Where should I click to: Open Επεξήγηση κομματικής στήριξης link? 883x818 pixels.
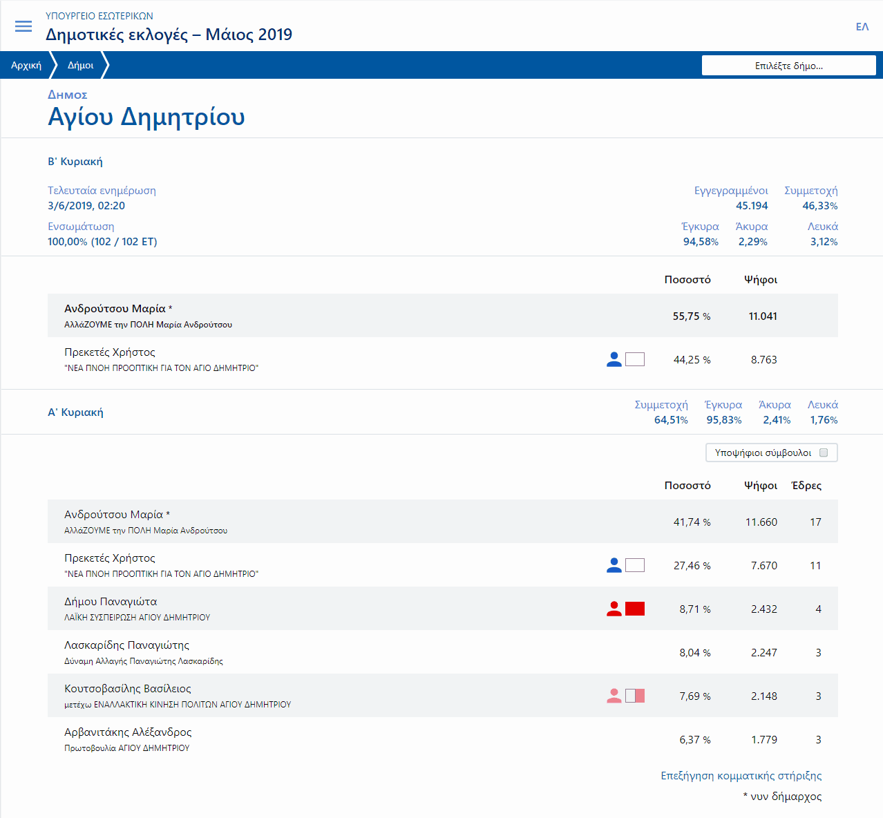(741, 775)
